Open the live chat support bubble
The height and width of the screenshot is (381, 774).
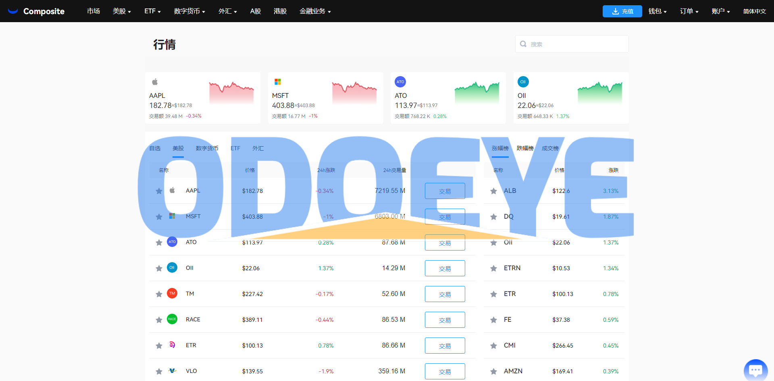pos(755,370)
